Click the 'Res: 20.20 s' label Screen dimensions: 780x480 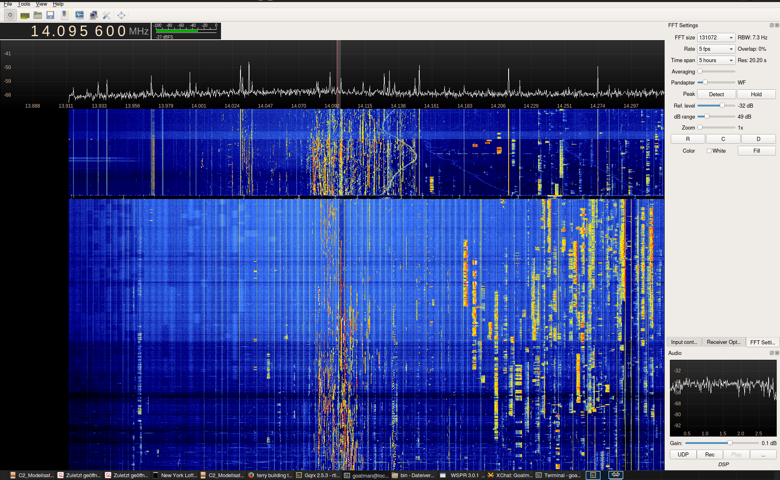tap(752, 60)
